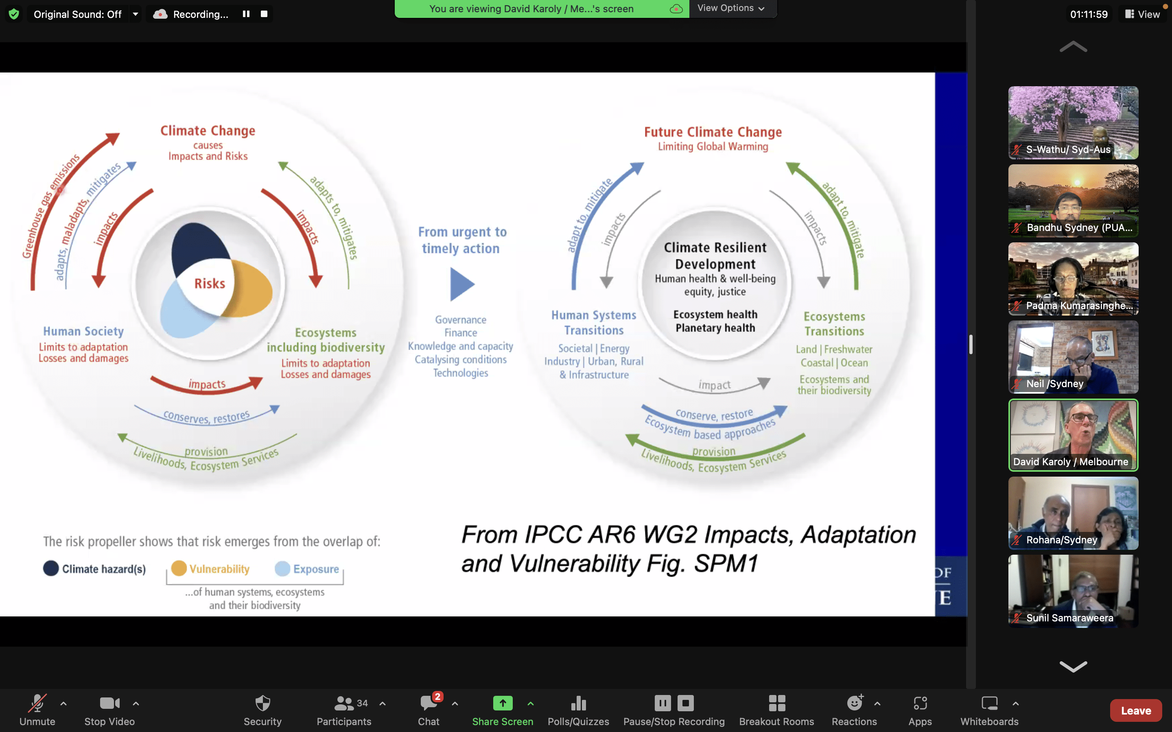Click the panel divider handle
1172x732 pixels.
pos(971,344)
